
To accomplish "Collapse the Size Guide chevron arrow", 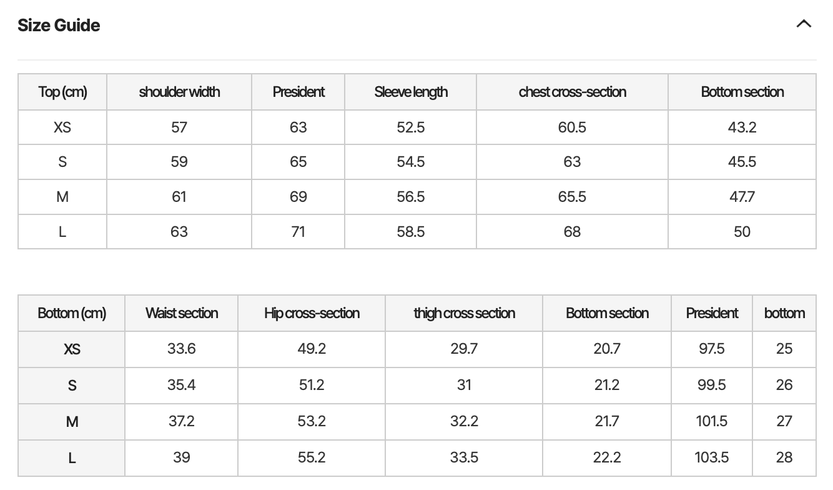I will tap(804, 24).
